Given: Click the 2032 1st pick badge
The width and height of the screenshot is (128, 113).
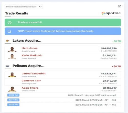Looking at the screenshot, I should coord(13,95).
